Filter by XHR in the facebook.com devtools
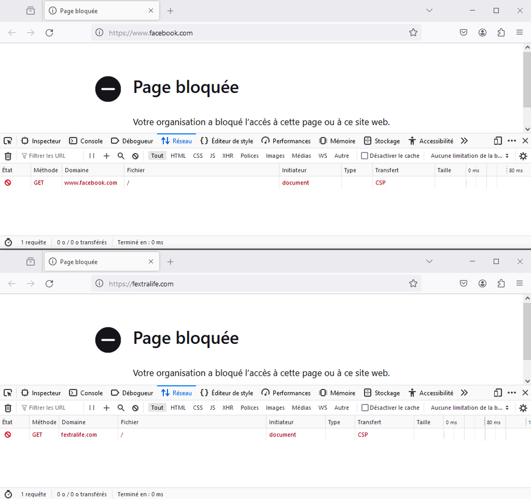Image resolution: width=531 pixels, height=499 pixels. pos(227,156)
